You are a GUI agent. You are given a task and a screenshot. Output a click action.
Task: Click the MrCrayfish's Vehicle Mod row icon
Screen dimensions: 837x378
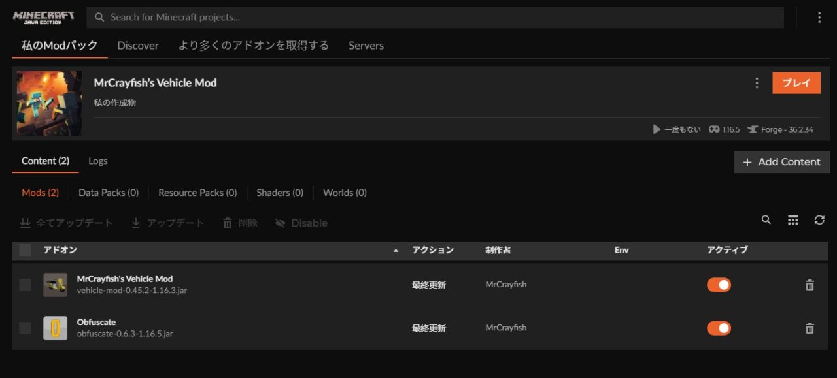tap(55, 285)
